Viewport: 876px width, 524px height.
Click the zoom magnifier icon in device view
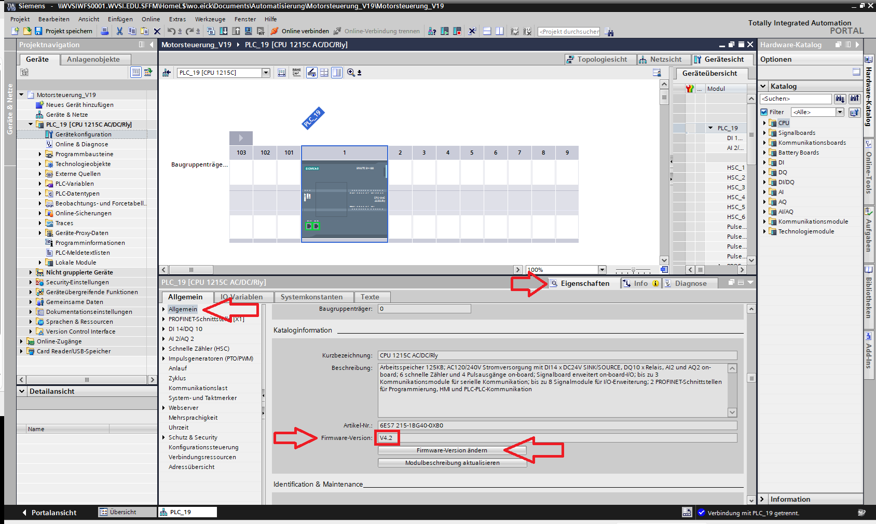[x=351, y=73]
